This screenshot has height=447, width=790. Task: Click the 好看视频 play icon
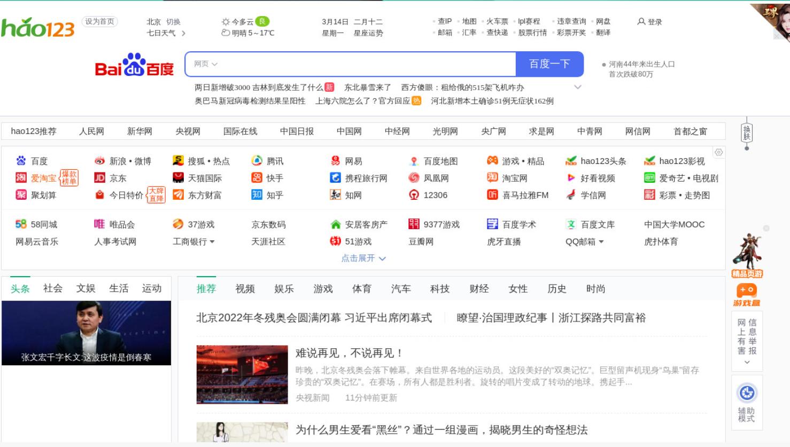(571, 178)
